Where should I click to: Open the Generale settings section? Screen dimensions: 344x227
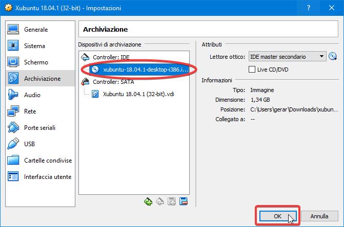[40, 30]
